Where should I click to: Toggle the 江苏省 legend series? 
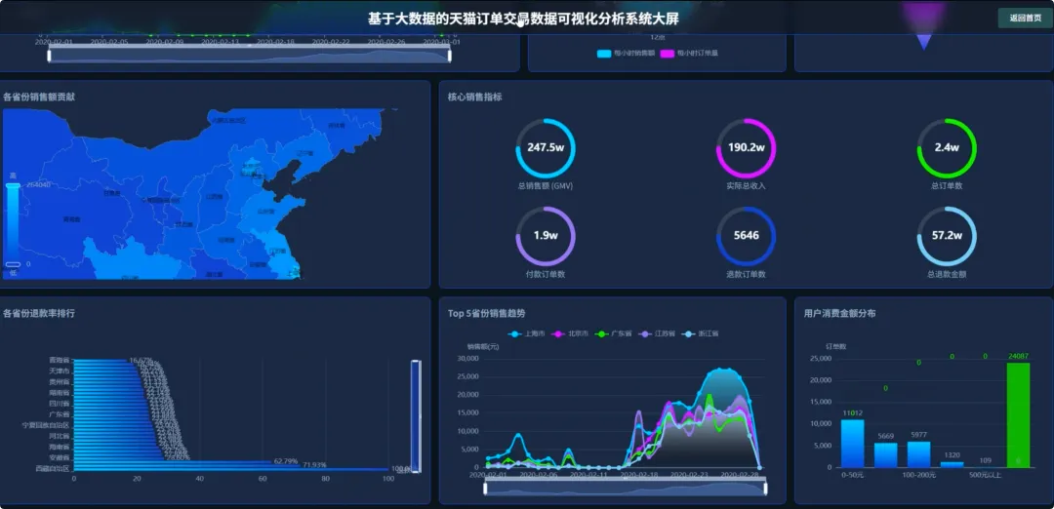click(x=657, y=333)
